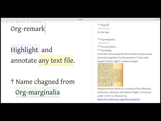Click the 'Marginalia from Opticks' caption line

click(x=124, y=89)
